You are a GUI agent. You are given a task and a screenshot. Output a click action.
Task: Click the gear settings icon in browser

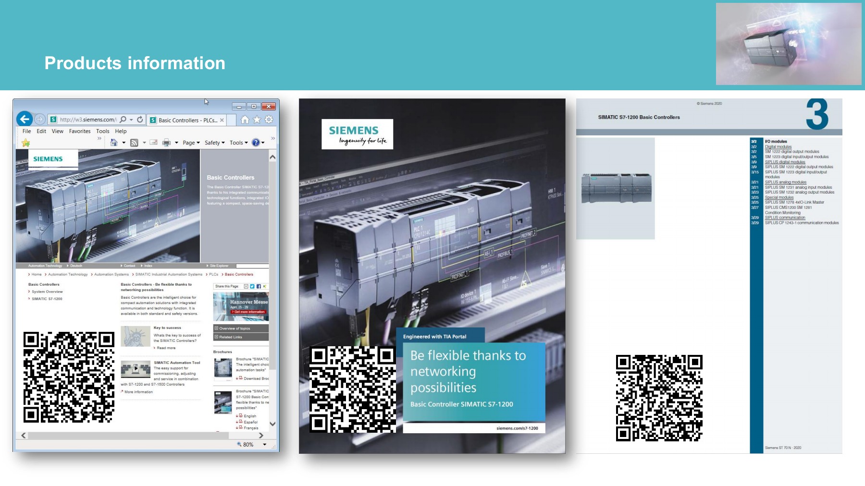269,120
